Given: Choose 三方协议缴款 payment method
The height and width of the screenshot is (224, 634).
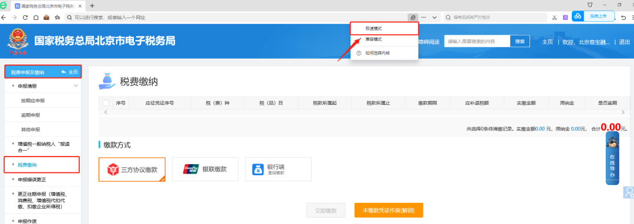Looking at the screenshot, I should (x=132, y=169).
